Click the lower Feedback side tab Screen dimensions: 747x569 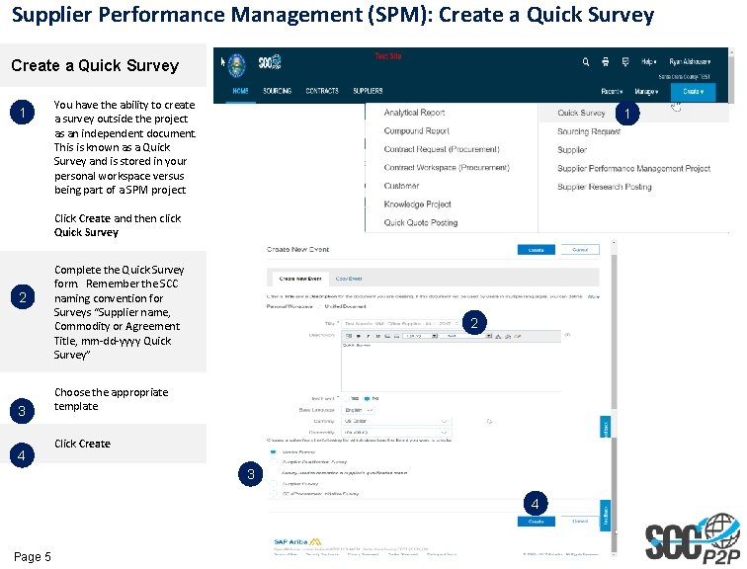tap(605, 516)
